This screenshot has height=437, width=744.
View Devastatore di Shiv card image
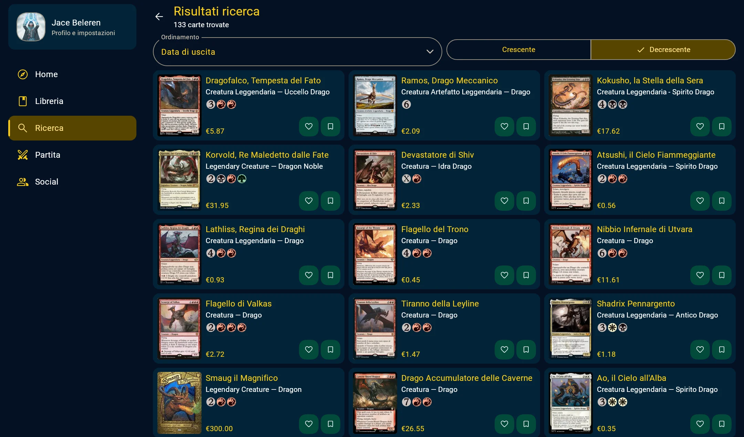tap(375, 180)
